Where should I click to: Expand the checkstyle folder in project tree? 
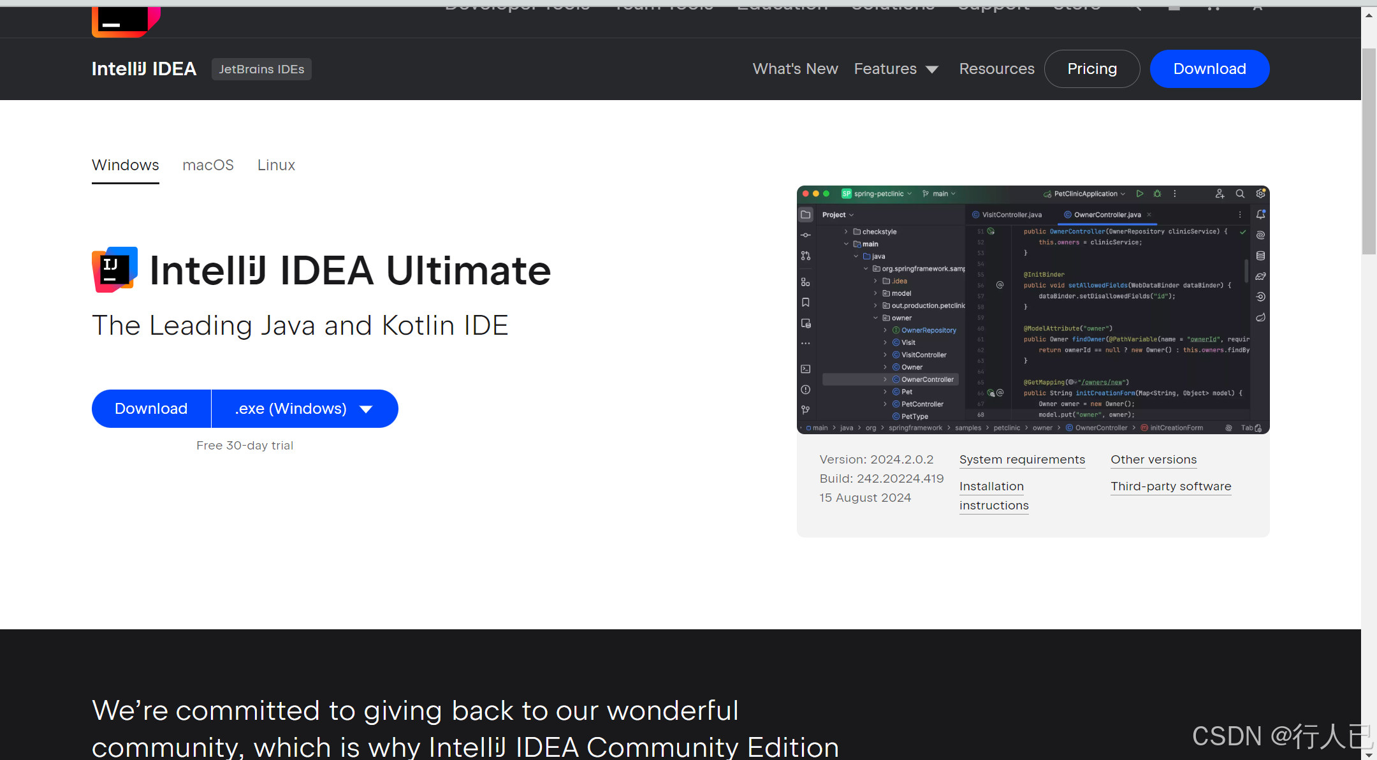coord(846,232)
